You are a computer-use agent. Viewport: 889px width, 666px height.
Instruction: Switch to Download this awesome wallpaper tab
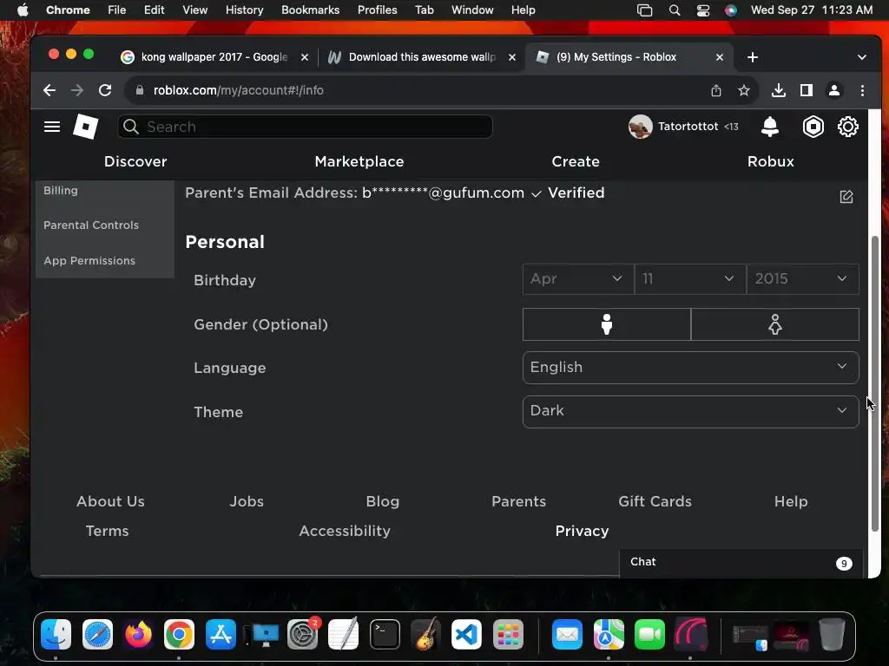pos(422,56)
